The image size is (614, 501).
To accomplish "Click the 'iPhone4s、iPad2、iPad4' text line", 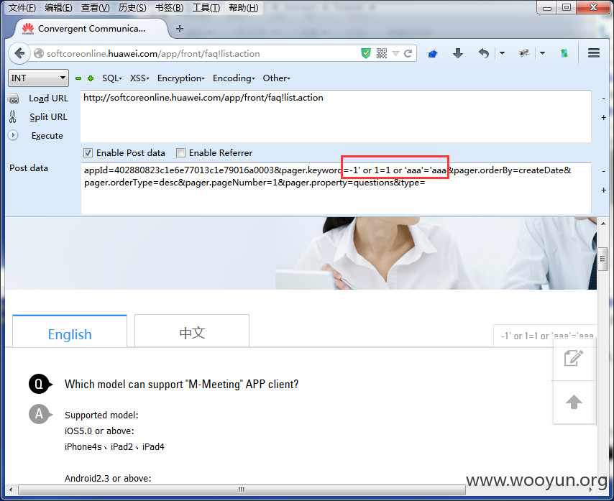I will click(114, 446).
